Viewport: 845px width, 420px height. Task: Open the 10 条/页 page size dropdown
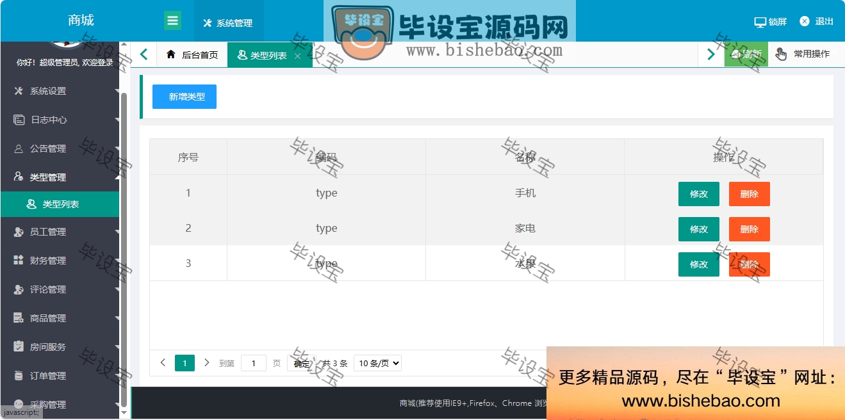coord(377,363)
